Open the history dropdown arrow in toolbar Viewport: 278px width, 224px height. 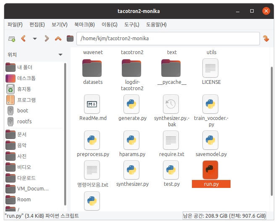click(35, 39)
